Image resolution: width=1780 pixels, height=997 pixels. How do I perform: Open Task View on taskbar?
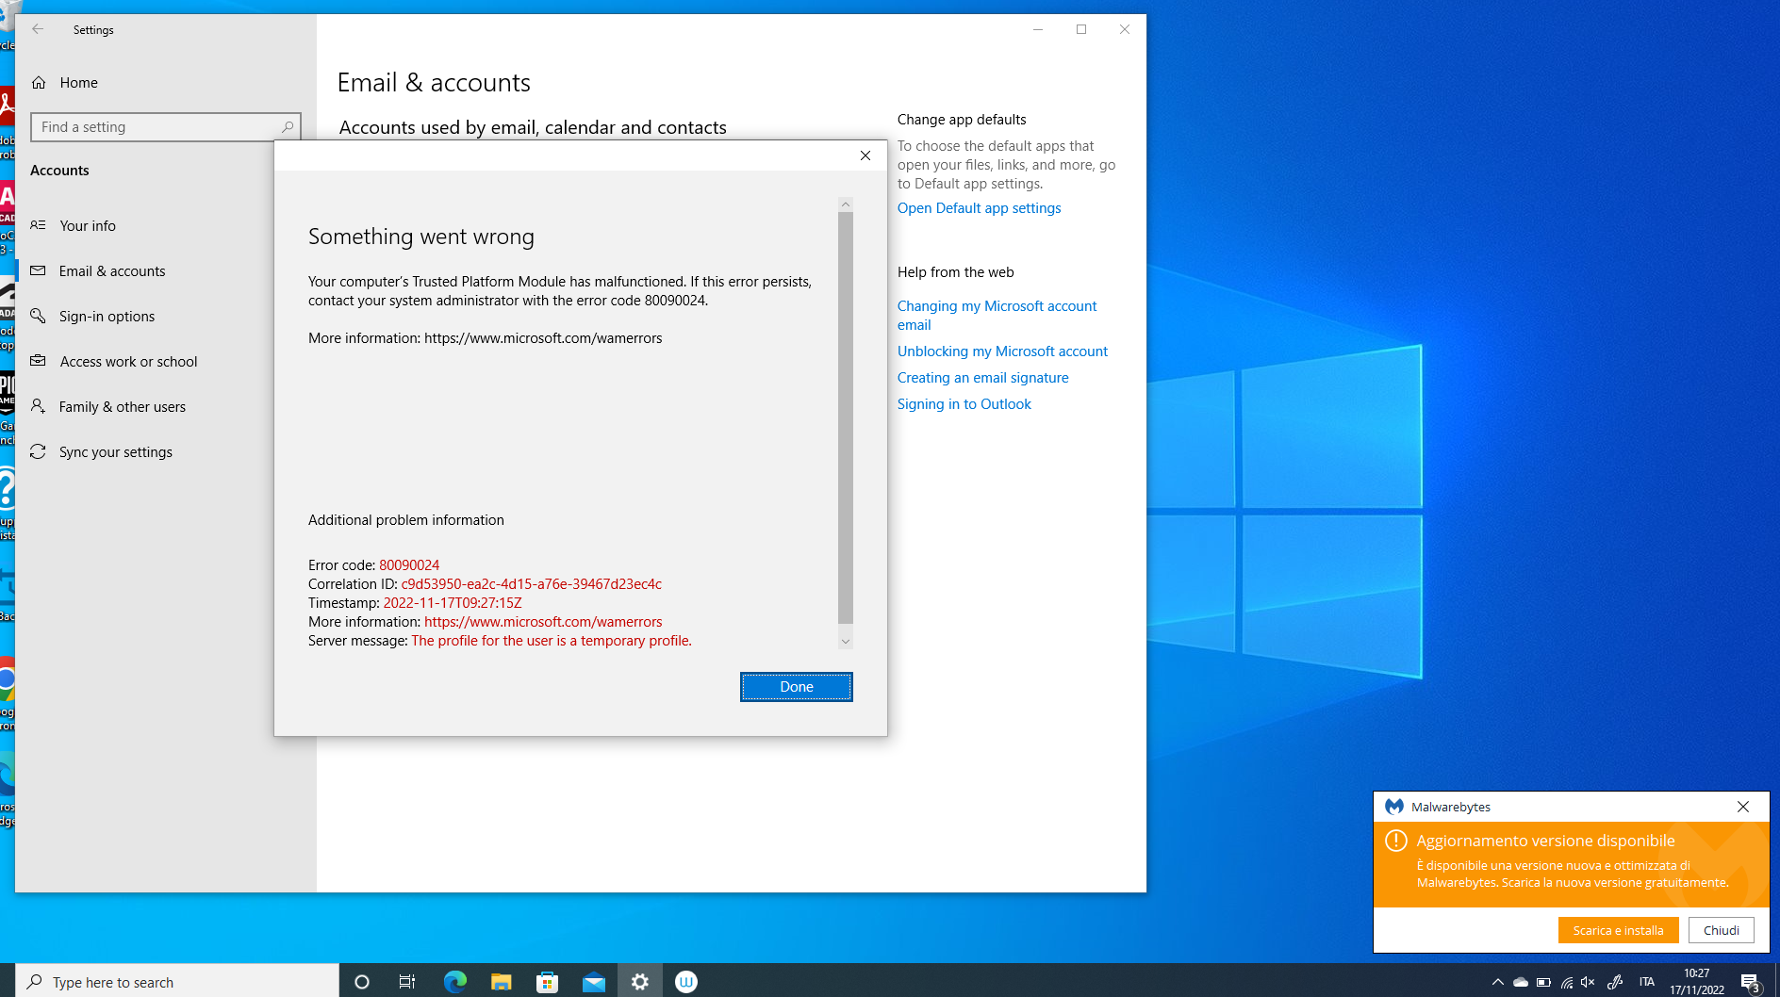click(x=407, y=982)
